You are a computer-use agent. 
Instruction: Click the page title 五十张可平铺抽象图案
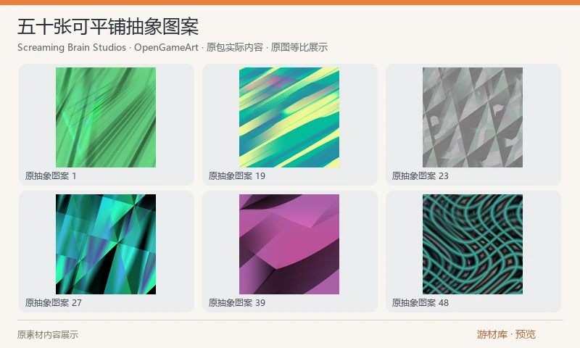[x=108, y=27]
